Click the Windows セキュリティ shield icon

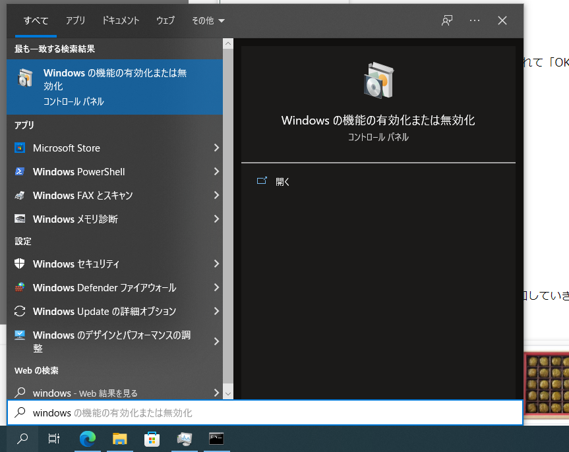point(20,264)
